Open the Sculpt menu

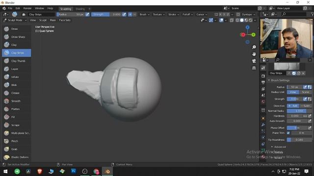pos(43,20)
